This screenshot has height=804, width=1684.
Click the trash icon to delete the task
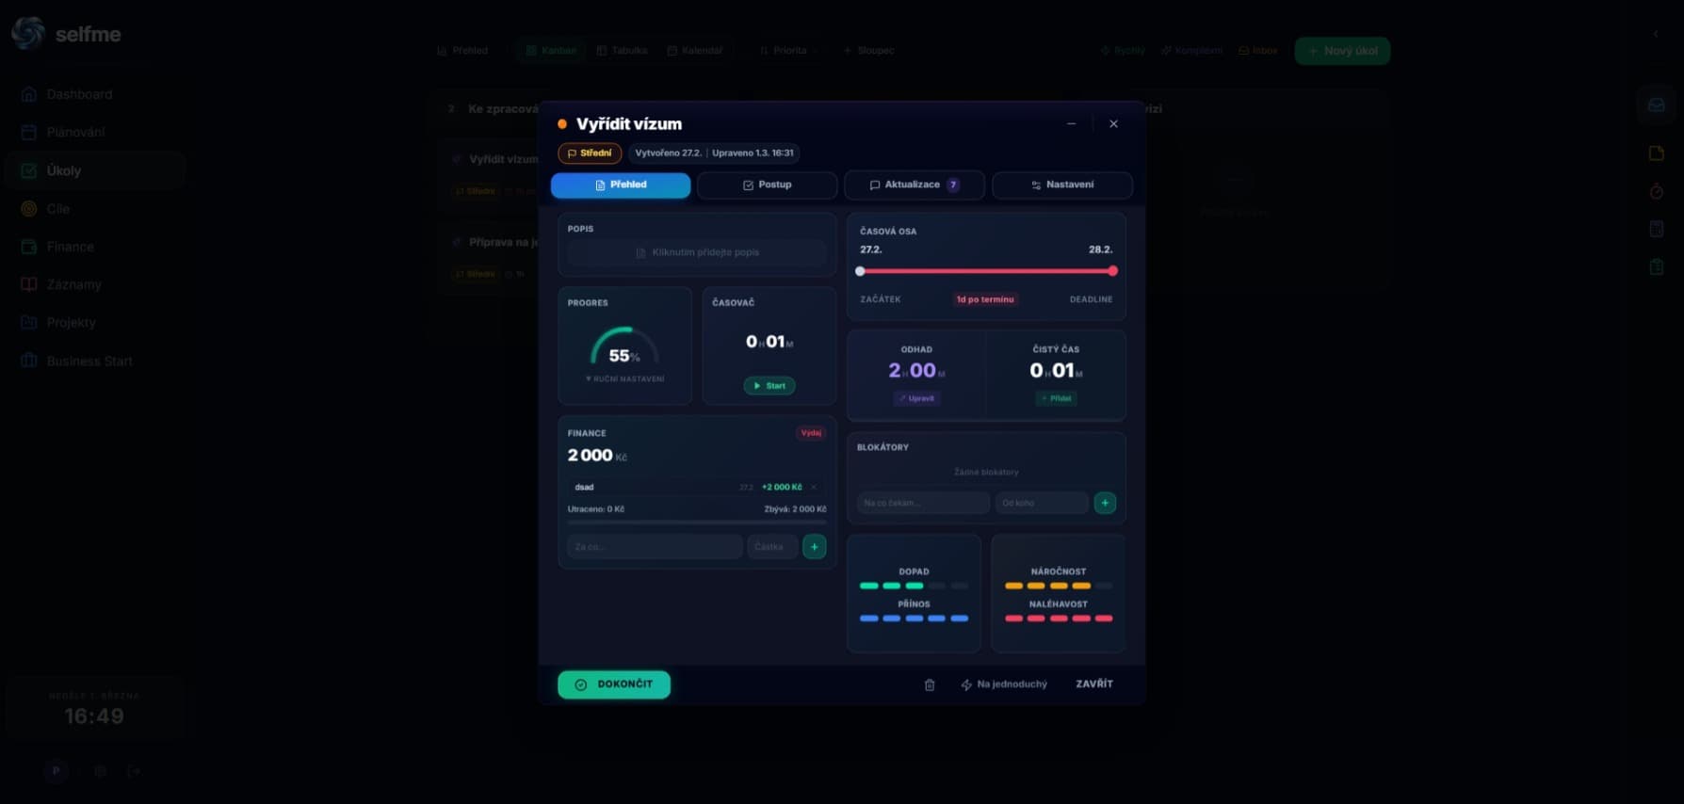tap(929, 684)
